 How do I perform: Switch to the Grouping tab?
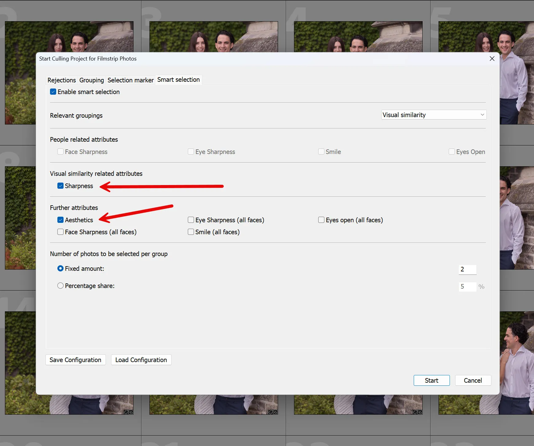click(91, 80)
